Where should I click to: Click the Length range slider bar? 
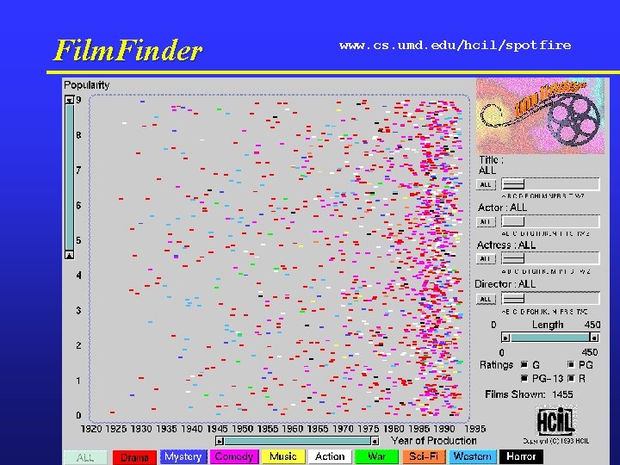click(550, 338)
